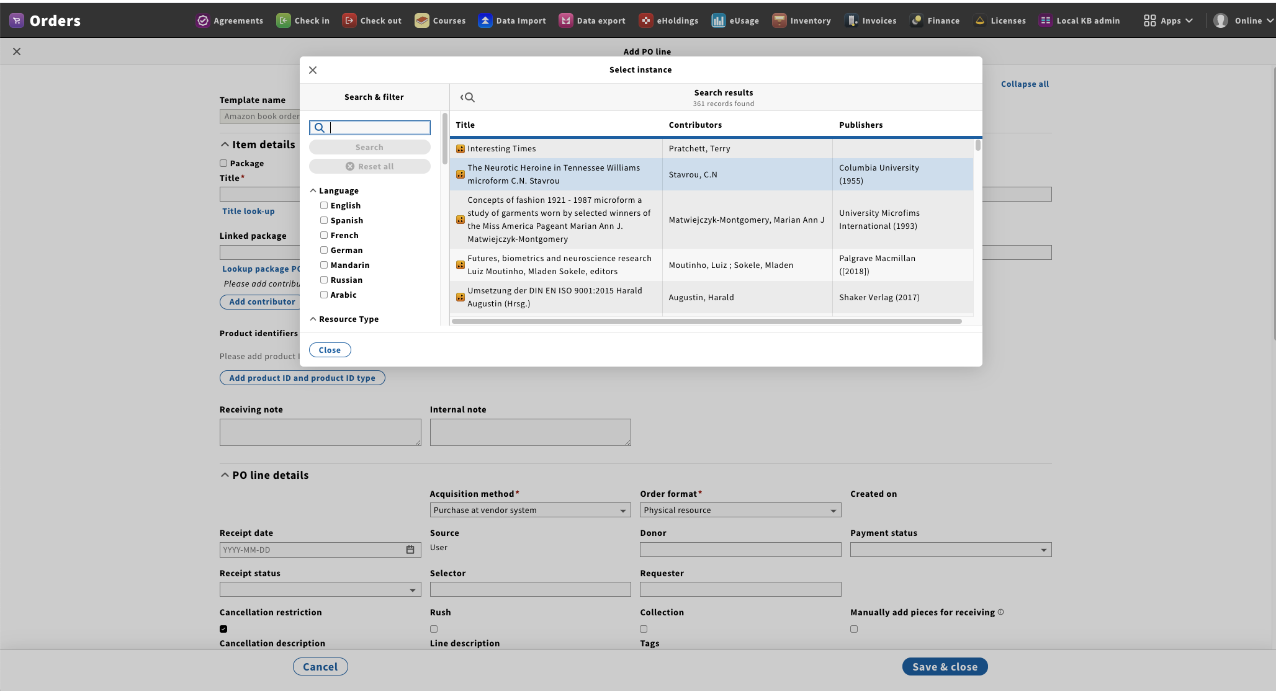Open the Apps dropdown menu
This screenshot has height=691, width=1276.
(x=1169, y=20)
